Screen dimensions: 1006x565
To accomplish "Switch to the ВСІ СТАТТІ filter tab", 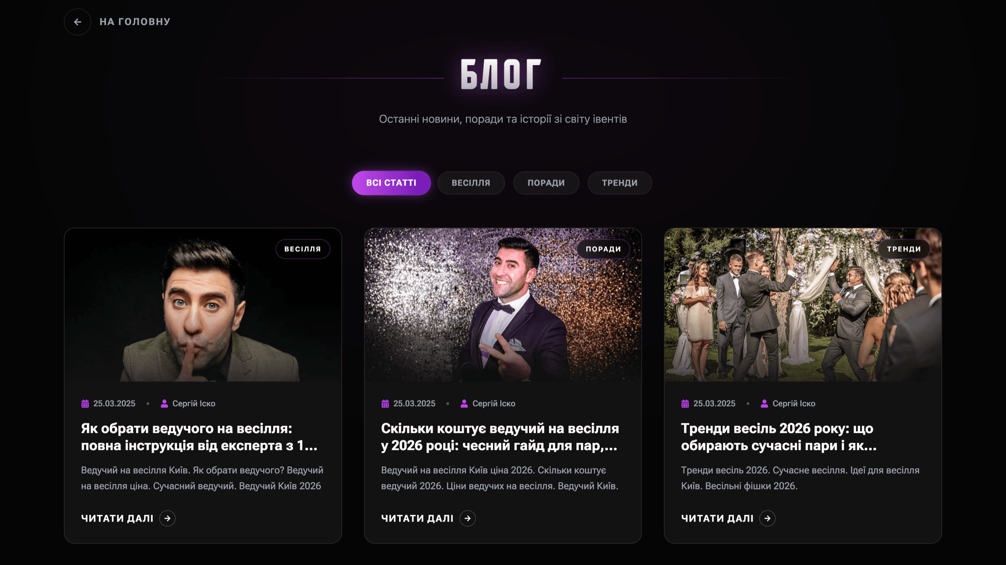I will click(391, 183).
